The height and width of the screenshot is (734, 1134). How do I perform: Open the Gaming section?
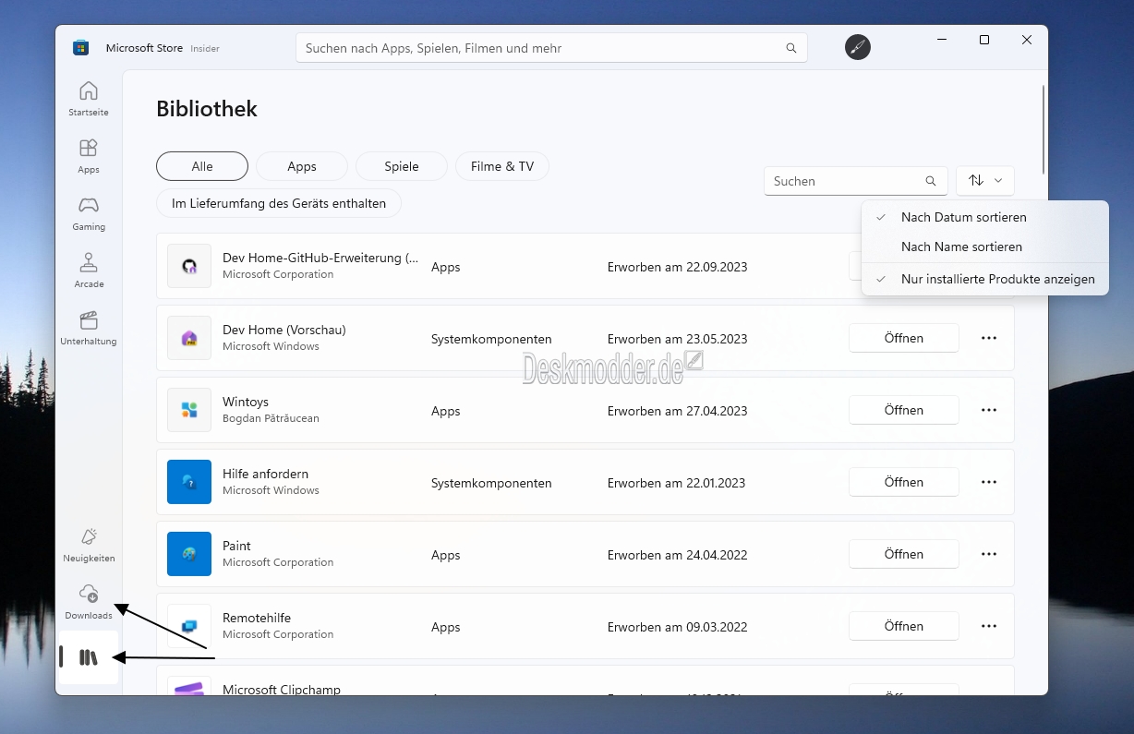coord(89,212)
